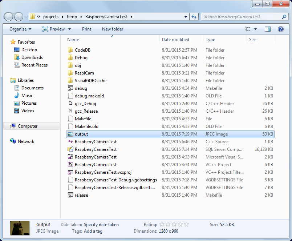
Task: Open the More view options dropdown
Action: [256, 29]
